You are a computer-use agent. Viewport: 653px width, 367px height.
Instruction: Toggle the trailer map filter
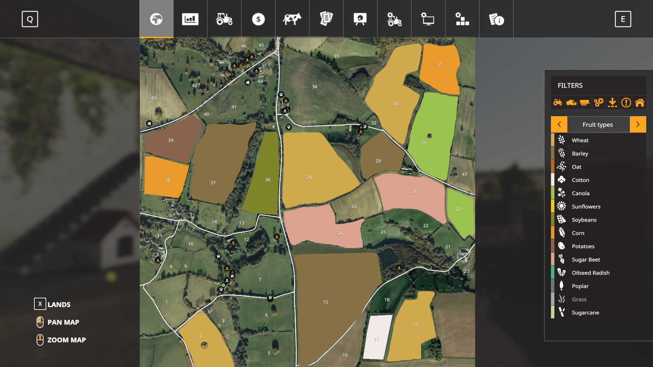pyautogui.click(x=585, y=102)
